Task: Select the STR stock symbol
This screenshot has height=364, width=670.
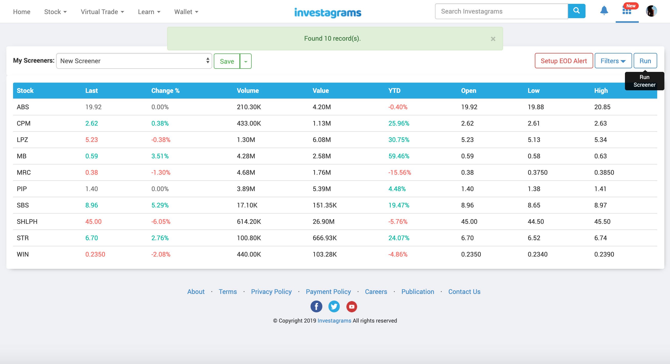Action: (23, 238)
